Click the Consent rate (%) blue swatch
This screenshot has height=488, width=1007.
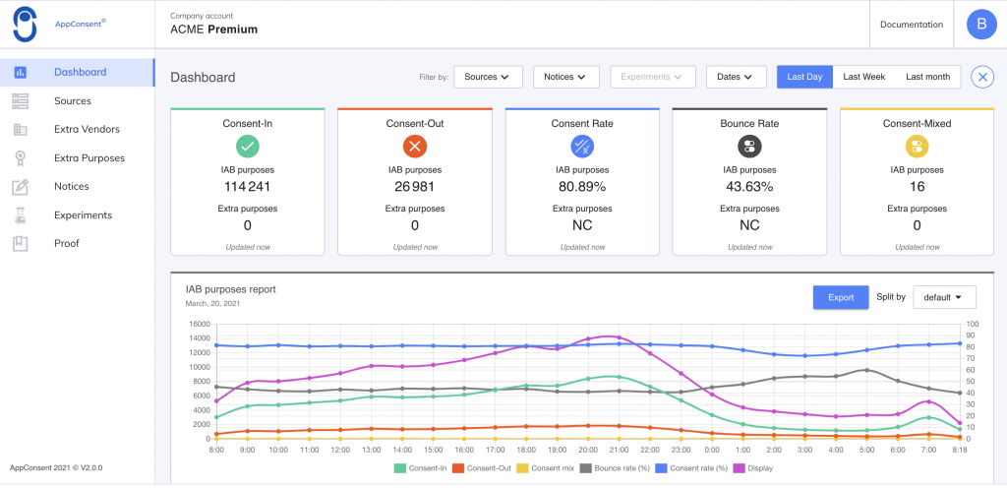[x=660, y=468]
